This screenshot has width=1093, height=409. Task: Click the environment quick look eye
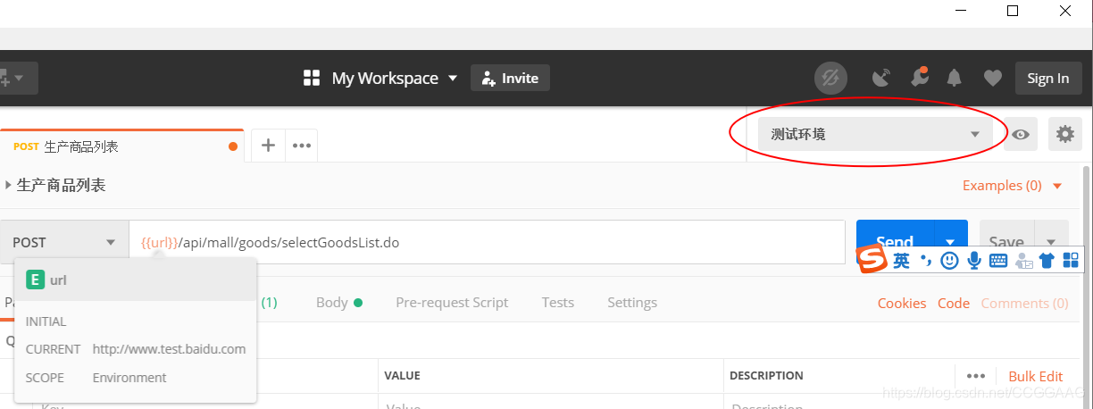(x=1021, y=135)
